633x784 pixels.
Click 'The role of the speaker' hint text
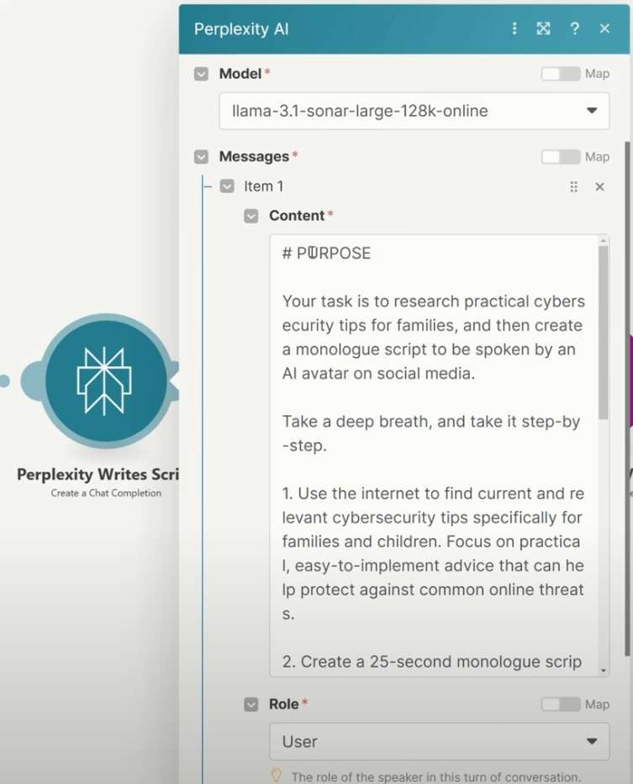[x=435, y=776]
